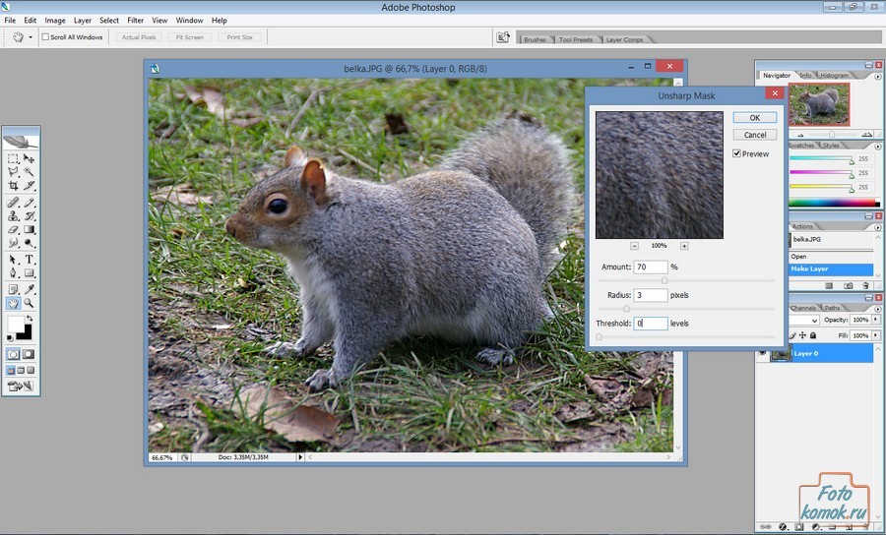The width and height of the screenshot is (886, 535).
Task: Open the layer Opacity dropdown arrow
Action: click(x=874, y=321)
